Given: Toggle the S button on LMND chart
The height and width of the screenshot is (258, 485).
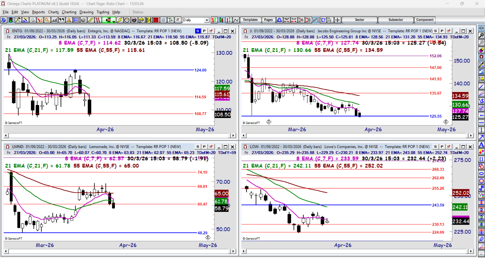Looking at the screenshot, I should point(198,147).
